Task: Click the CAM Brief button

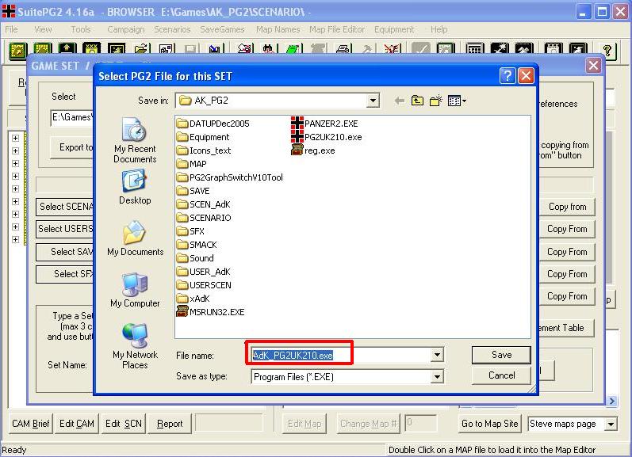Action: click(x=31, y=424)
